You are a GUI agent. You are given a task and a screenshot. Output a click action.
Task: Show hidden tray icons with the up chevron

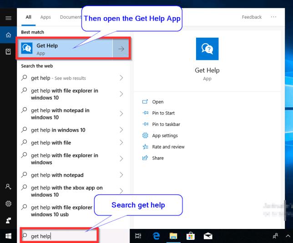point(288,236)
